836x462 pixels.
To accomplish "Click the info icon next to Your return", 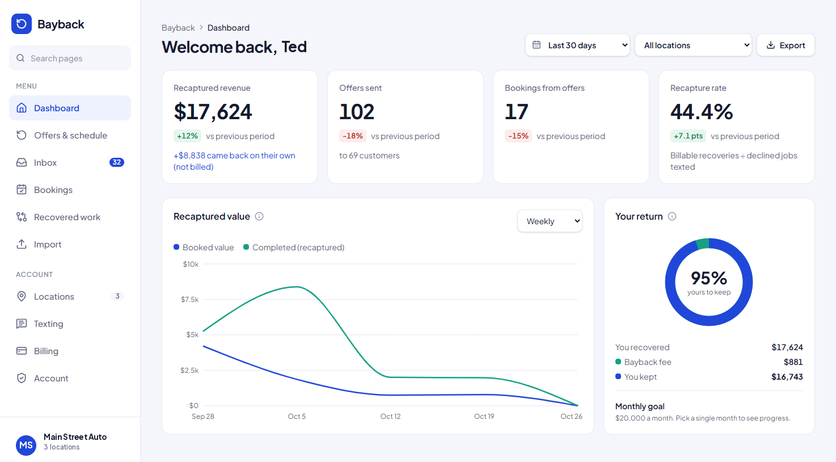I will (672, 216).
